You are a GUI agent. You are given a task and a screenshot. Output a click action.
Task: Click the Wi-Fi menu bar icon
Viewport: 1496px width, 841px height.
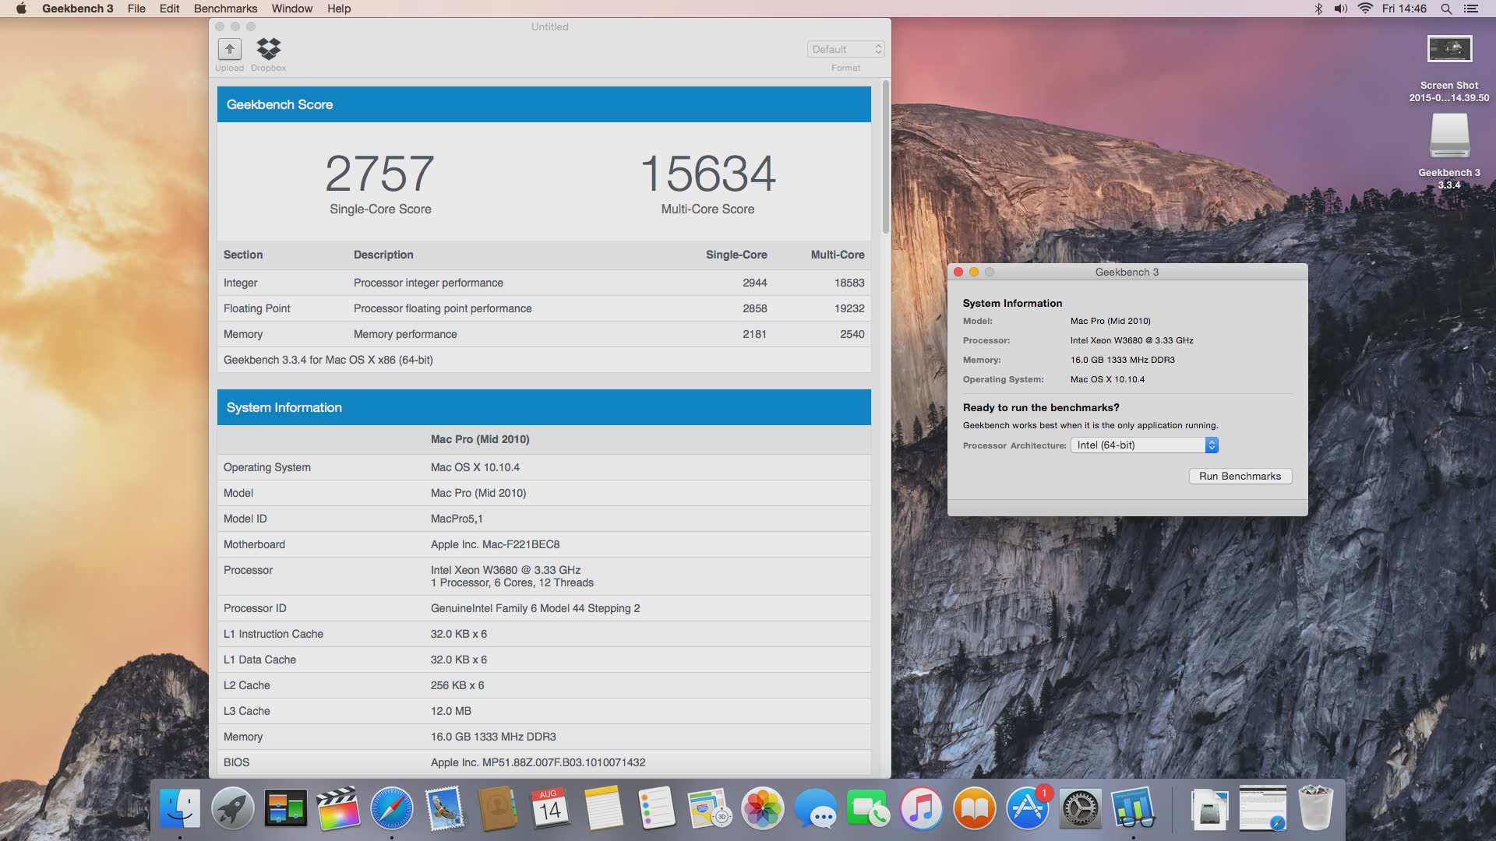(x=1365, y=9)
